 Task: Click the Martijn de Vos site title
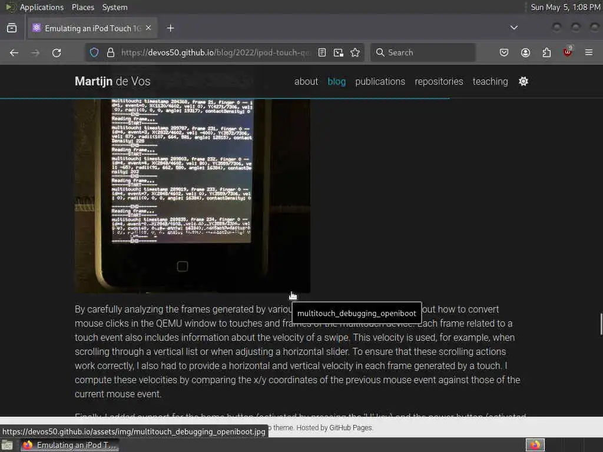(112, 81)
